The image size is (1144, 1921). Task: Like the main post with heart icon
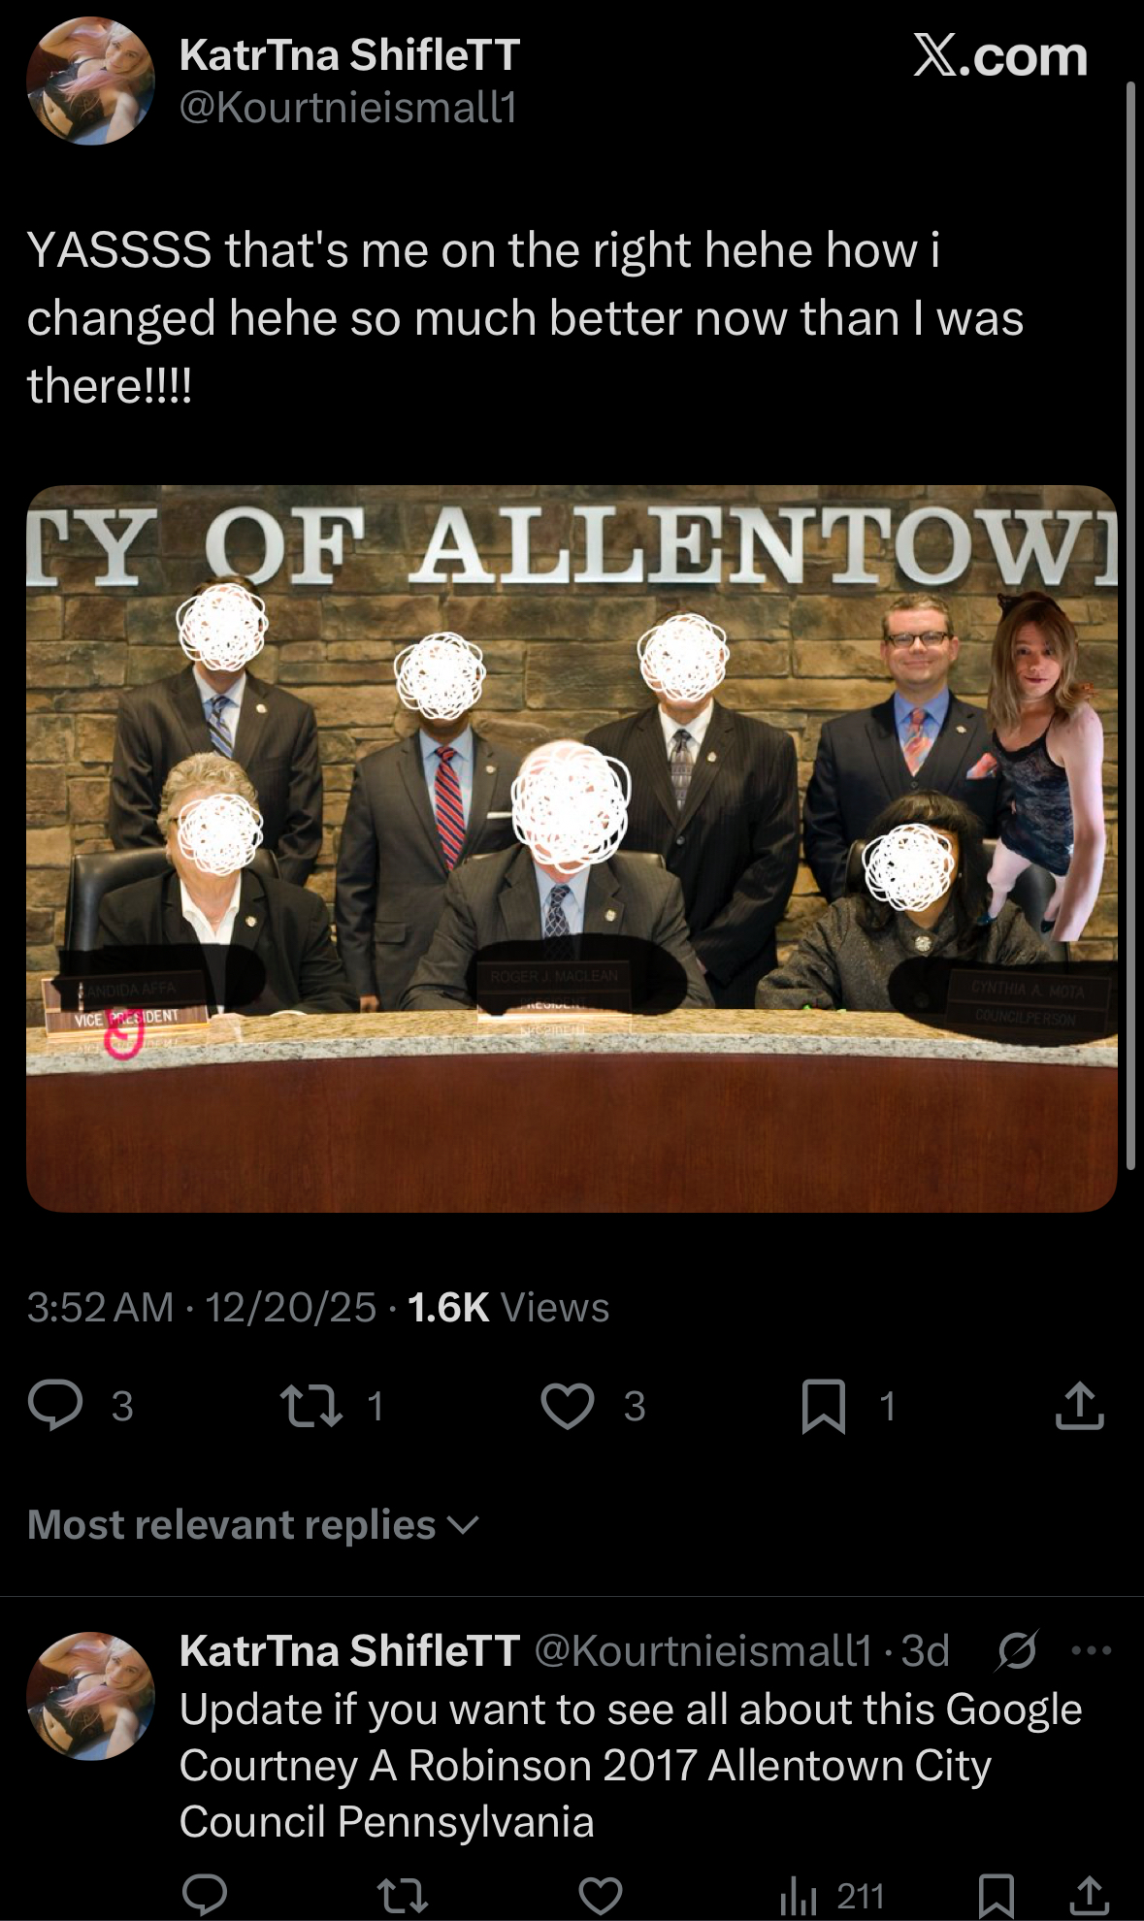coord(568,1406)
